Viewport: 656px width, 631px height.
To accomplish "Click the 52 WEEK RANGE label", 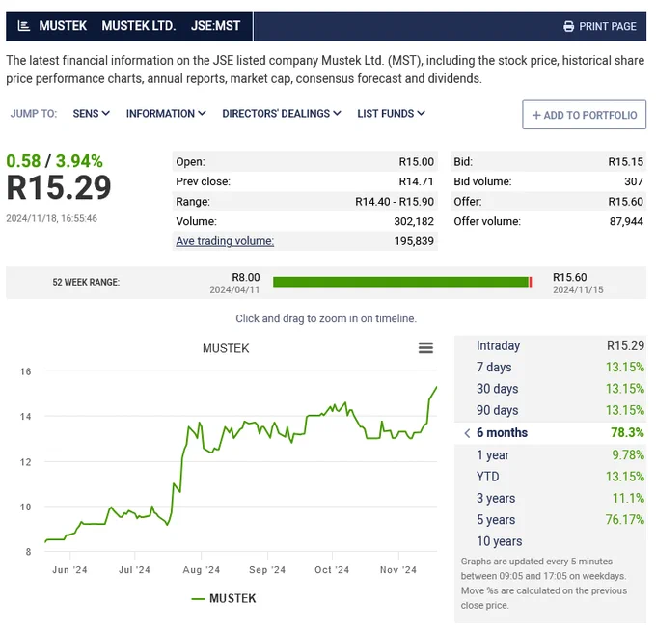I will pos(86,283).
